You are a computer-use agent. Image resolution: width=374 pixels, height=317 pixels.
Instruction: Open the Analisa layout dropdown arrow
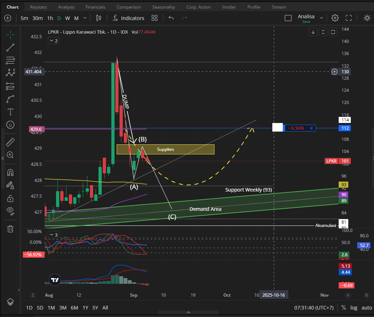pos(322,18)
